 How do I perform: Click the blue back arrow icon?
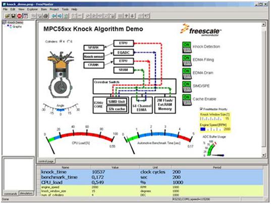[x=54, y=16]
